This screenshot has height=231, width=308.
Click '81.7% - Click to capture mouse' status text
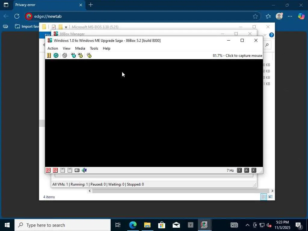(x=238, y=56)
